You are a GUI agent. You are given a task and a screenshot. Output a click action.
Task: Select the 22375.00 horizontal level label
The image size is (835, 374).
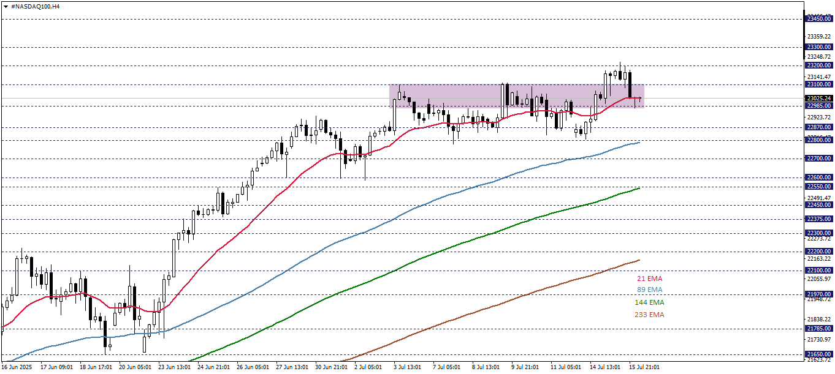pyautogui.click(x=819, y=219)
